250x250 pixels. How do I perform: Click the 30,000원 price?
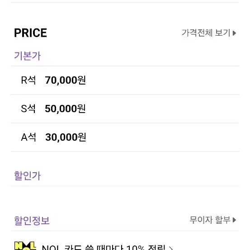point(66,137)
